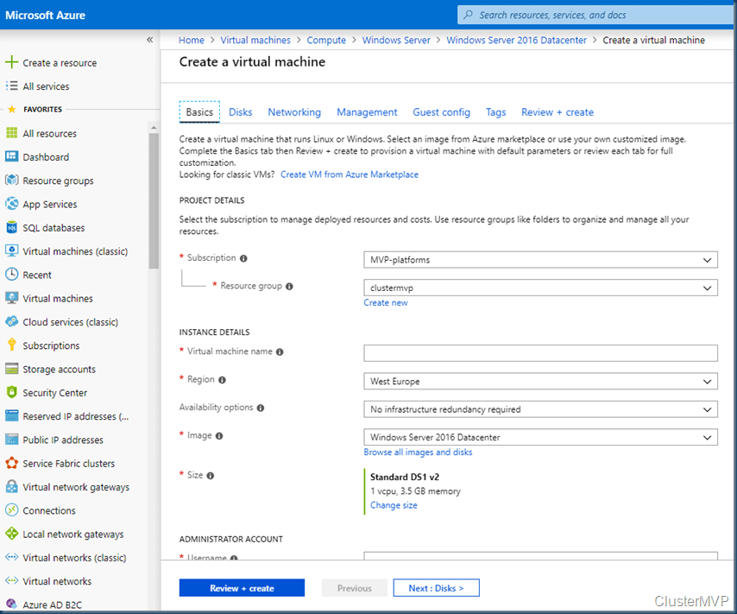This screenshot has width=737, height=614.
Task: Open the Availability options dropdown
Action: (540, 409)
